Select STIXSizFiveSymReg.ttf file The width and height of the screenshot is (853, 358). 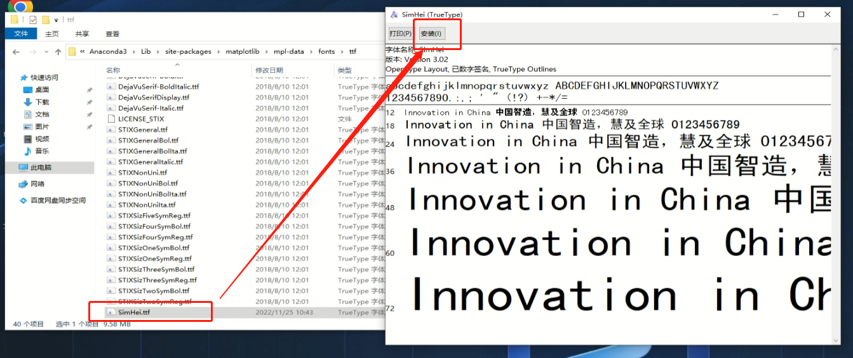tap(155, 215)
